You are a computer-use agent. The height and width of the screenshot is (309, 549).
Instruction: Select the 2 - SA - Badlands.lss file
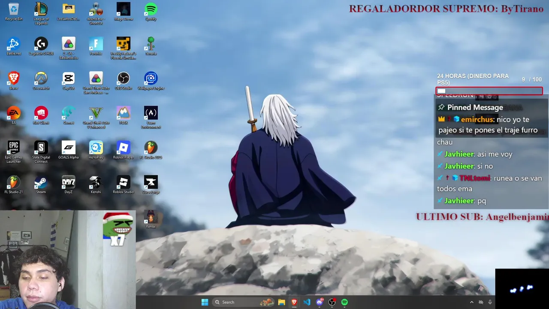(69, 48)
